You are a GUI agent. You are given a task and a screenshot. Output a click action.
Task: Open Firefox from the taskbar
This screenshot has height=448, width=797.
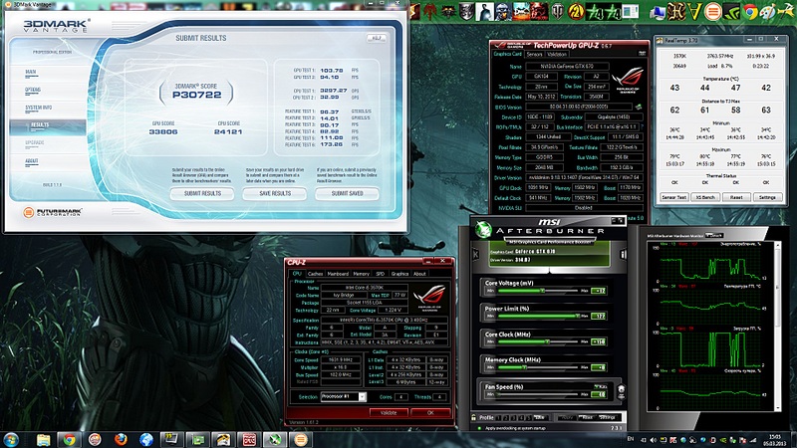[x=121, y=439]
